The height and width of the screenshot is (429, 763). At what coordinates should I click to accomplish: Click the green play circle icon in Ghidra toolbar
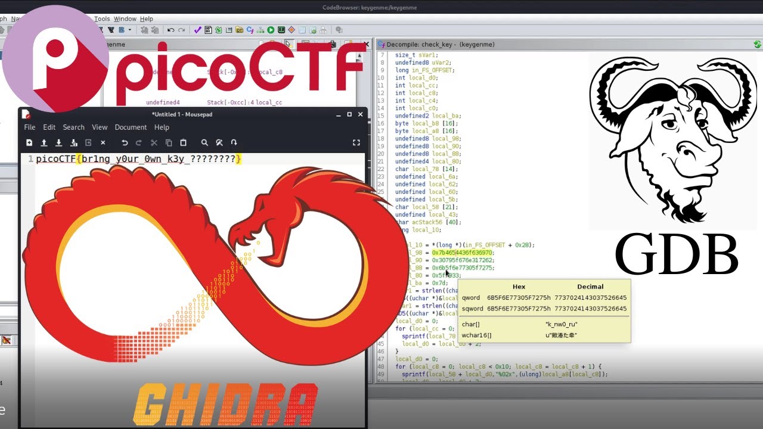[x=271, y=30]
